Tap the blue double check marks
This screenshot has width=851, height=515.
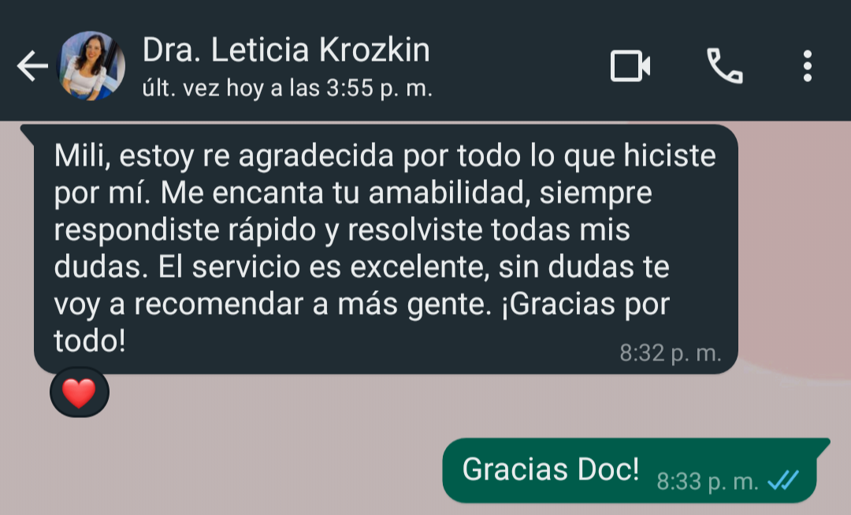click(x=783, y=480)
